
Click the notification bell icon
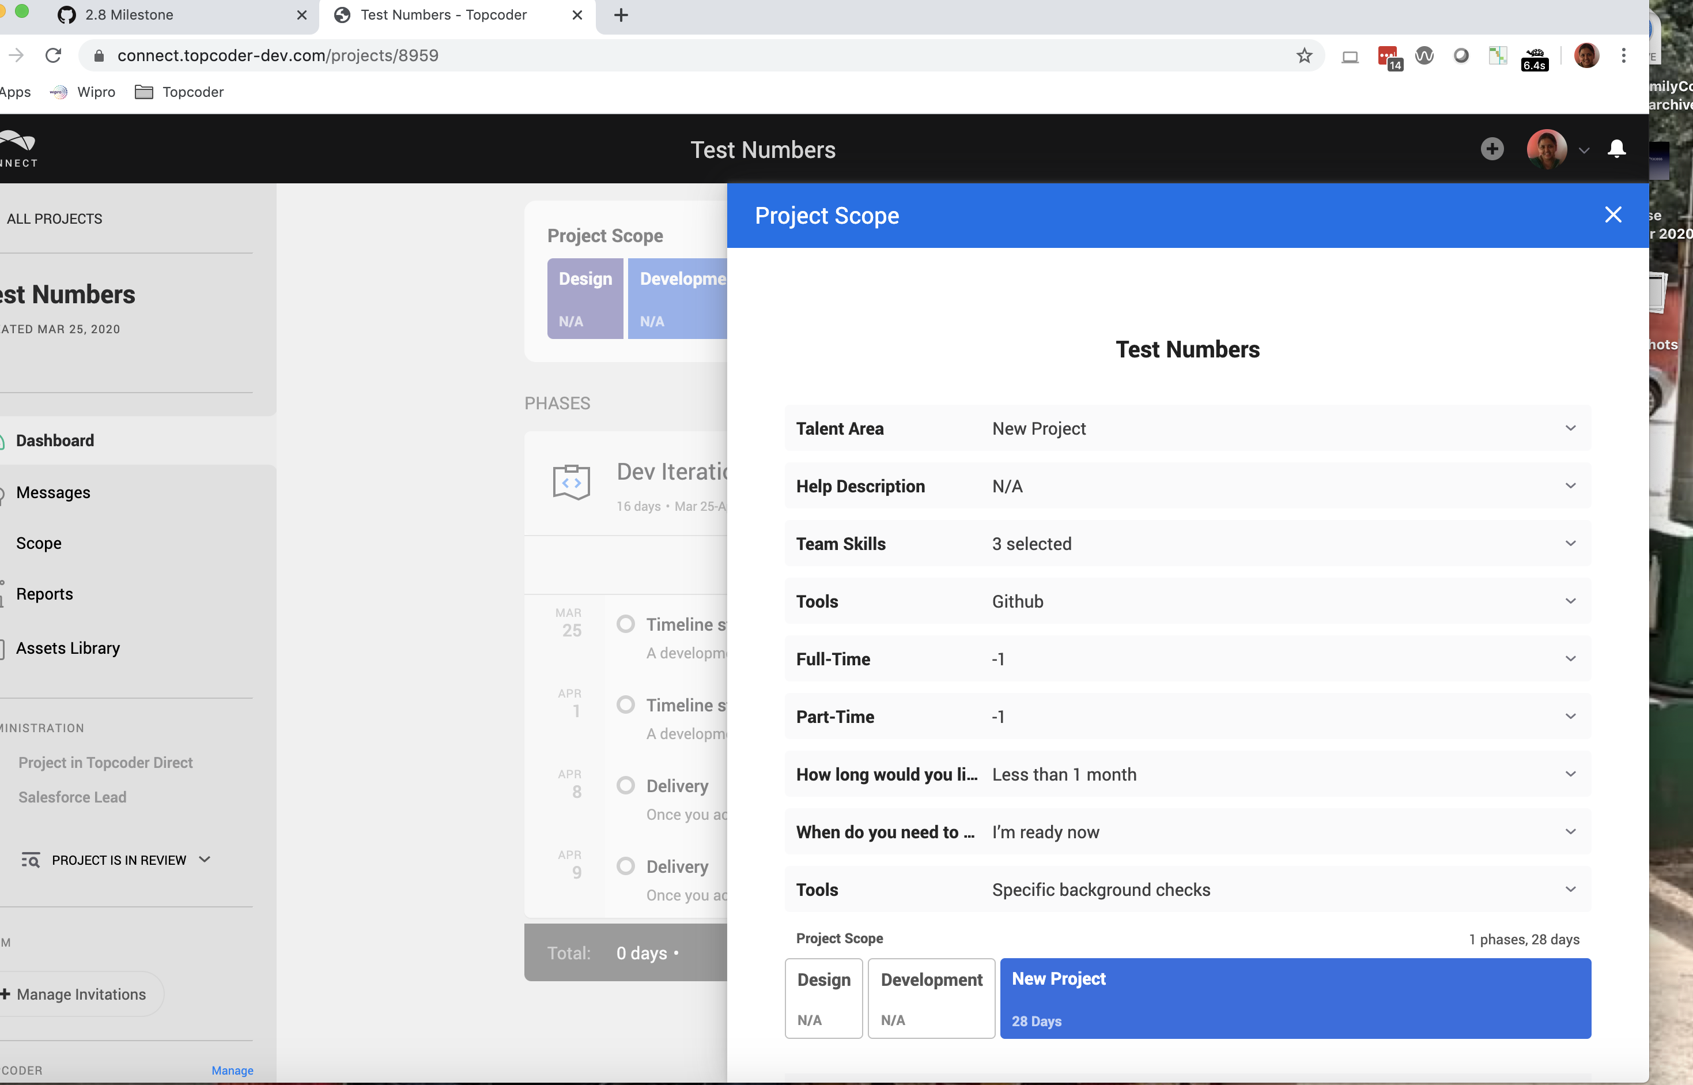(1616, 149)
